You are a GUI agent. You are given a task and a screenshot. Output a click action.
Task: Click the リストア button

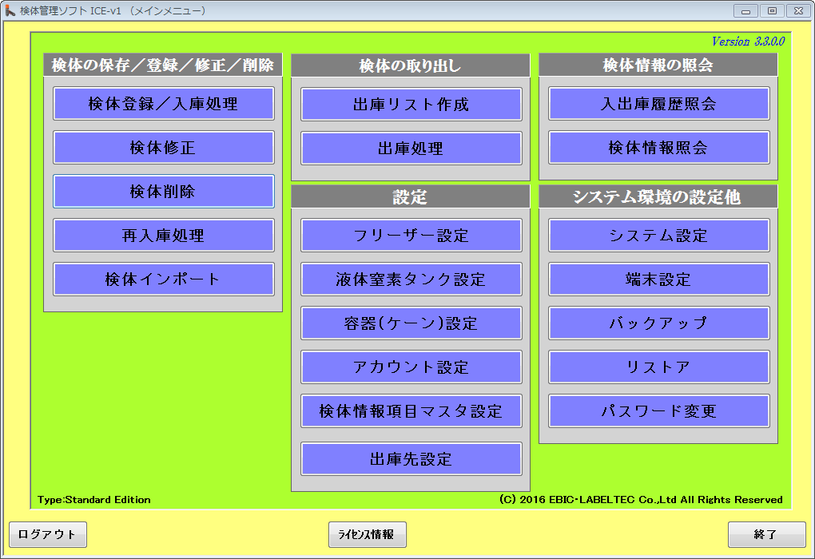[x=658, y=367]
